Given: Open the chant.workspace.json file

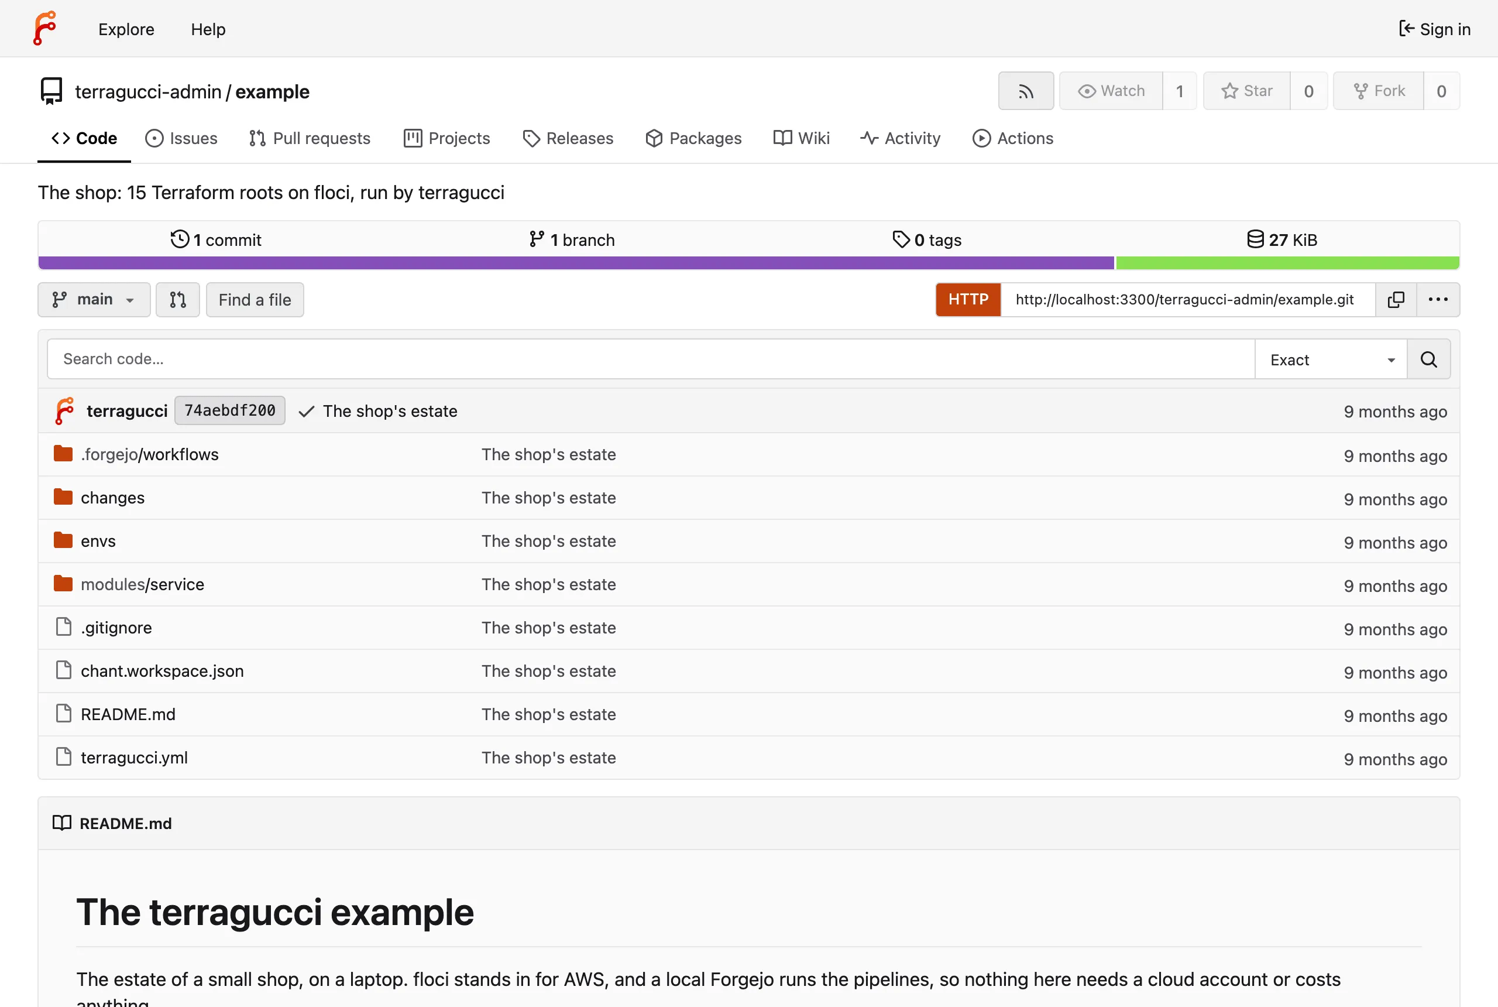Looking at the screenshot, I should [162, 671].
